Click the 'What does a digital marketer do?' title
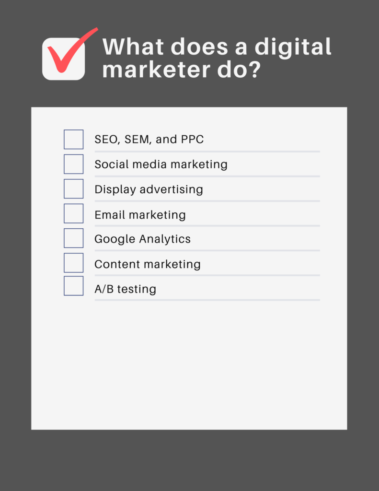 pos(217,58)
